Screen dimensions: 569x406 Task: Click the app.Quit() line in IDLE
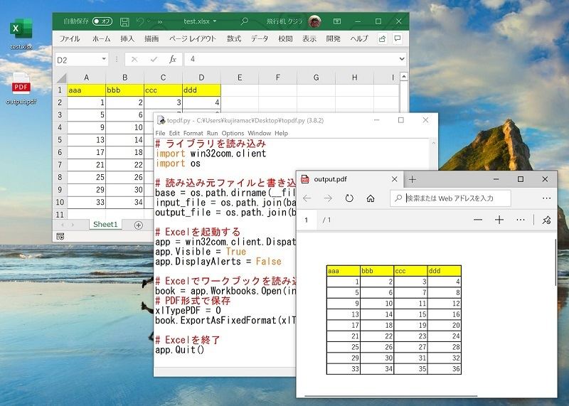(x=180, y=350)
